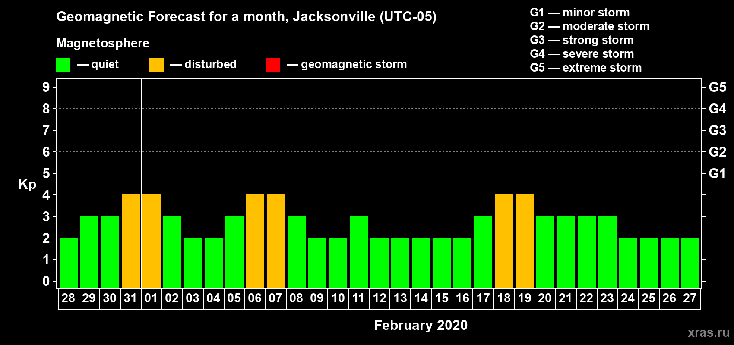This screenshot has height=345, width=734.
Task: Click the date label 30
Action: [110, 298]
